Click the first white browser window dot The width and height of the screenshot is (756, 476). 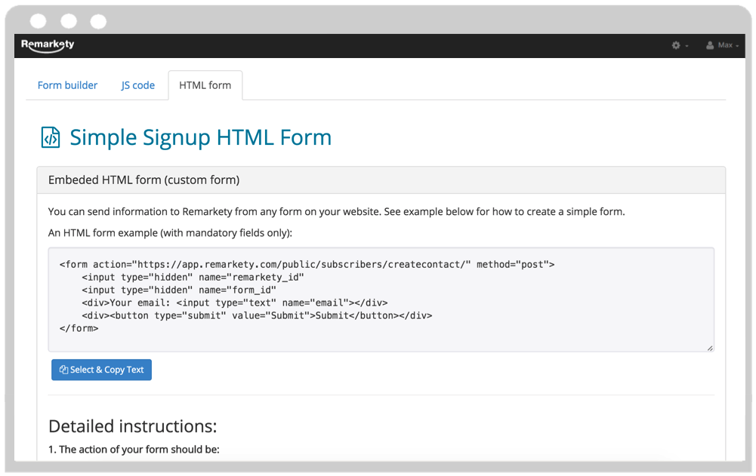coord(38,21)
